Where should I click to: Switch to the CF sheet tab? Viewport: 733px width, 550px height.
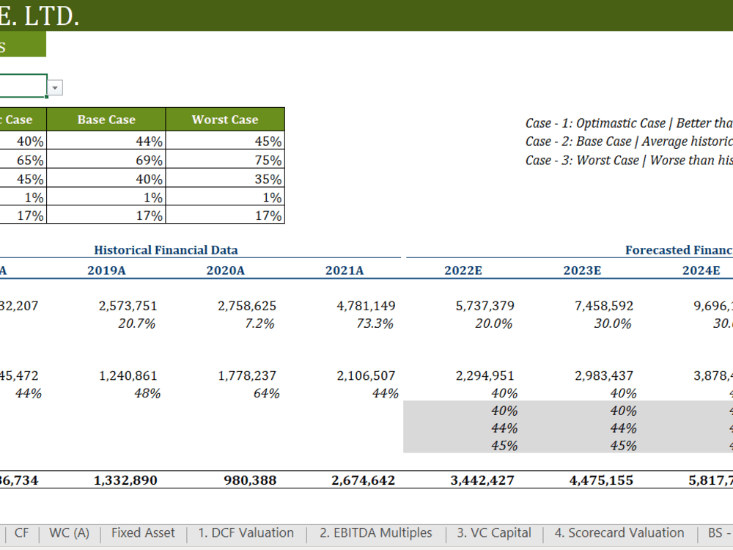point(21,533)
